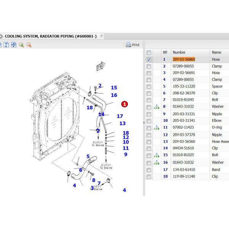This screenshot has height=229, width=229.
Task: Uncheck the checkbox for Hose 20Y-03-56860
Action: pos(149,60)
